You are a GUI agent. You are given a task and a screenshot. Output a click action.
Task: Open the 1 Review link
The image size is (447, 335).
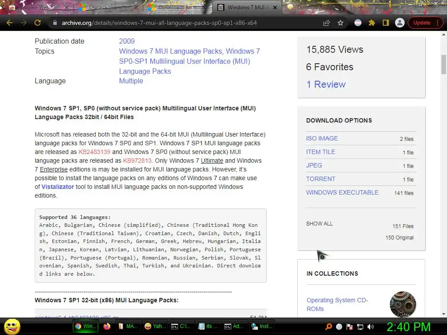point(326,84)
